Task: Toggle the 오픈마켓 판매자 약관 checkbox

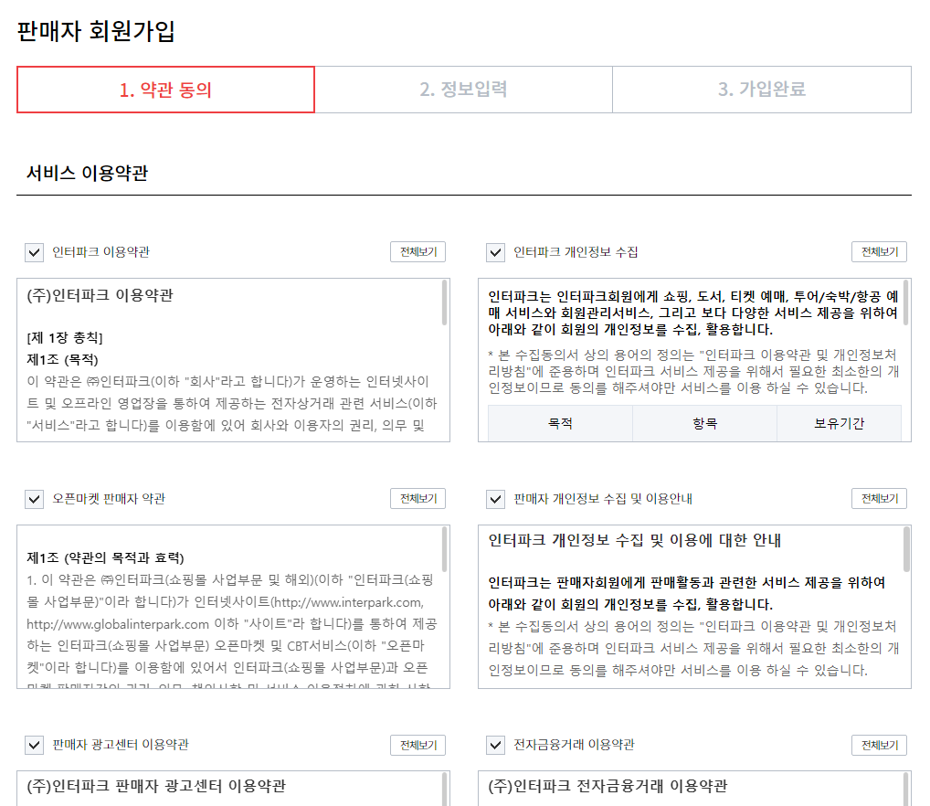Action: coord(35,499)
